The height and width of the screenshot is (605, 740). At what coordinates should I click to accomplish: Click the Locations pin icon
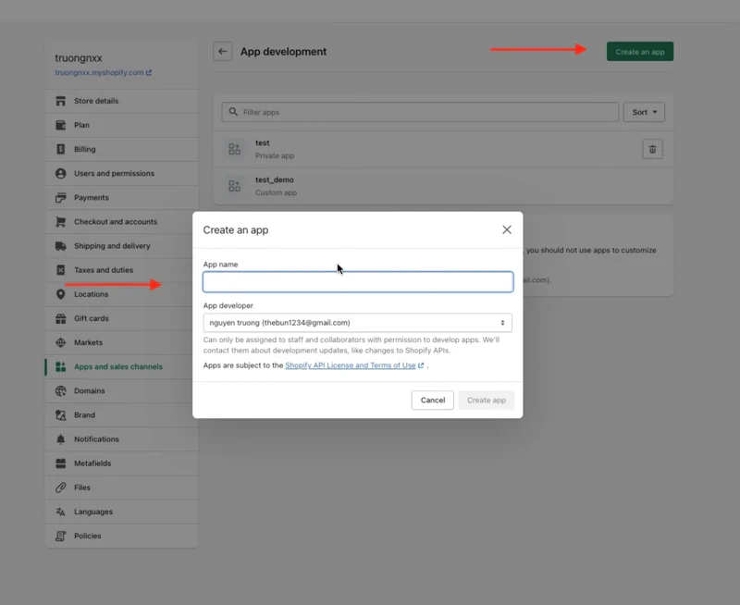click(60, 294)
